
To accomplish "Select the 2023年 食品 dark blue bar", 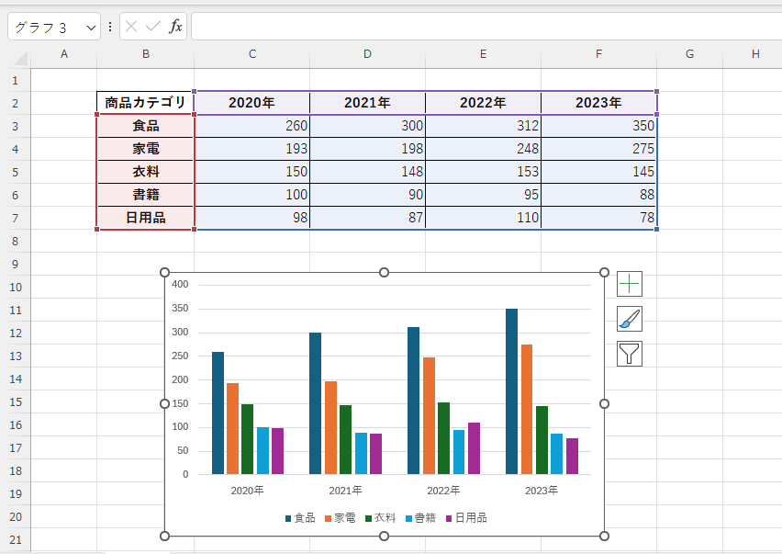I will (511, 391).
